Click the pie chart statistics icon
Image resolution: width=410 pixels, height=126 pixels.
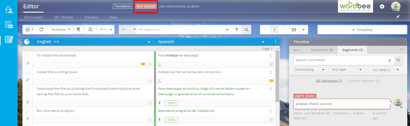(27, 42)
